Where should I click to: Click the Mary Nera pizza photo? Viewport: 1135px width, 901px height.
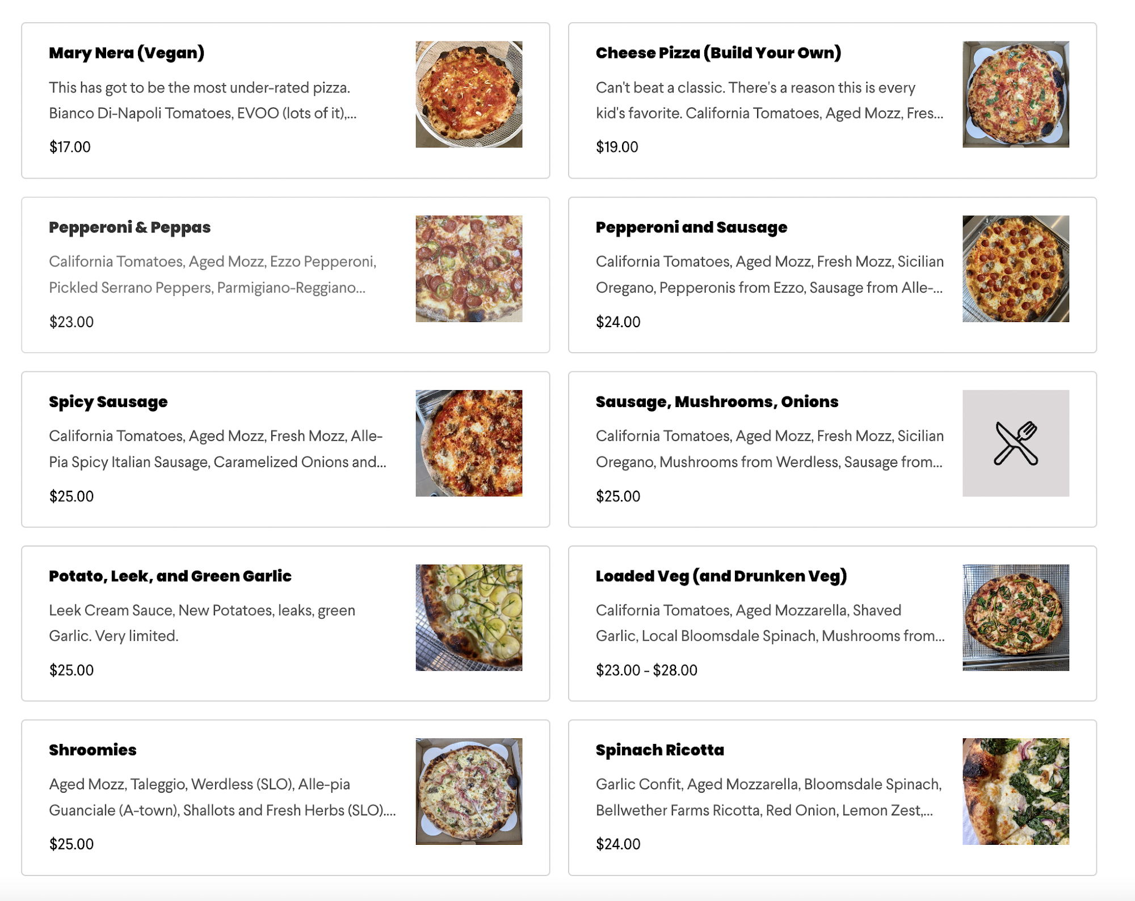point(469,96)
